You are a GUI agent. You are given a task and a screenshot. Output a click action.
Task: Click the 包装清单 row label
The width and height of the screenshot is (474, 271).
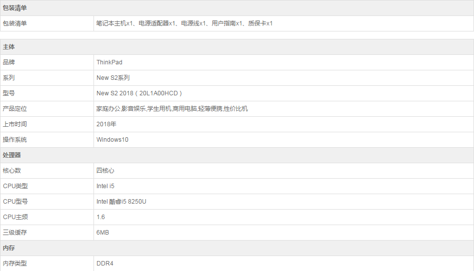[14, 23]
